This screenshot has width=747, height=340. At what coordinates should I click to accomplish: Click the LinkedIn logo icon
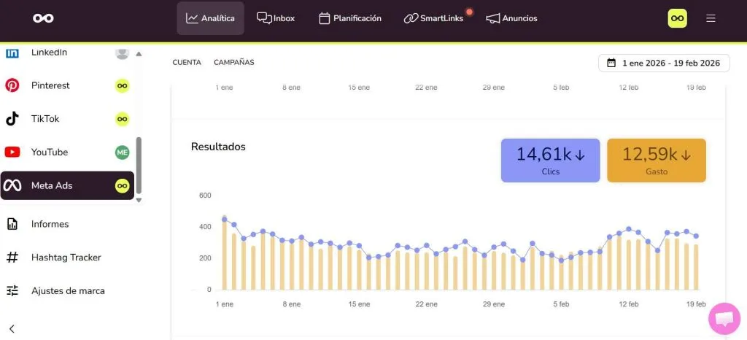pyautogui.click(x=12, y=53)
